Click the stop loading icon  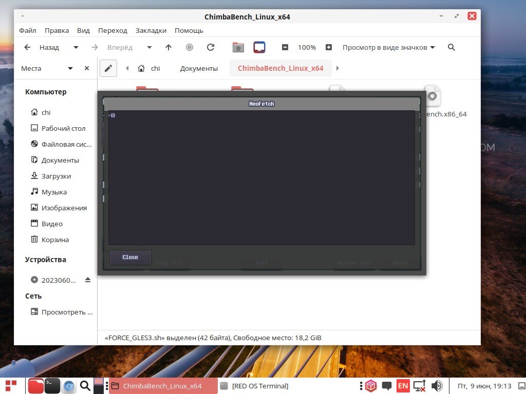[190, 47]
